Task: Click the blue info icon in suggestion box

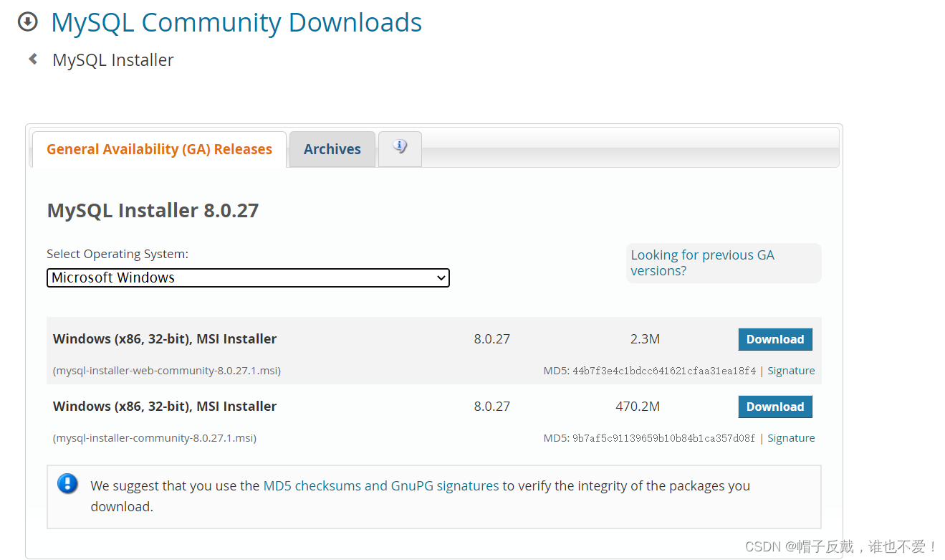Action: pos(67,484)
